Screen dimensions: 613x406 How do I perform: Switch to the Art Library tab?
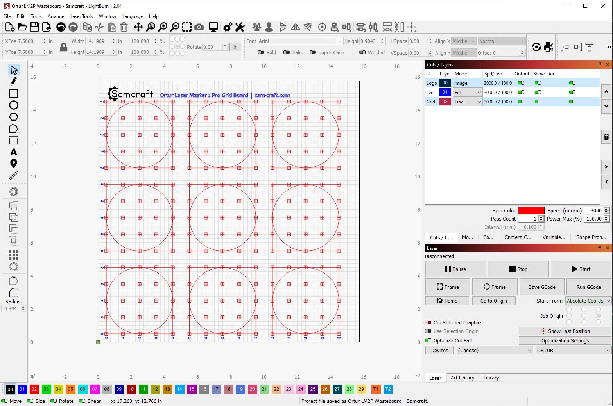462,378
